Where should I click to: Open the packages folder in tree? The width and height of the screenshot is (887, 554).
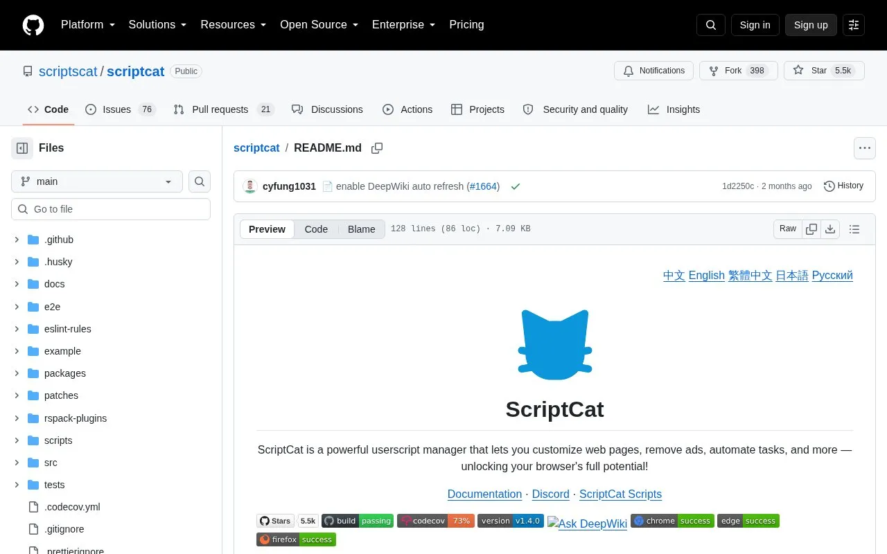pyautogui.click(x=65, y=373)
